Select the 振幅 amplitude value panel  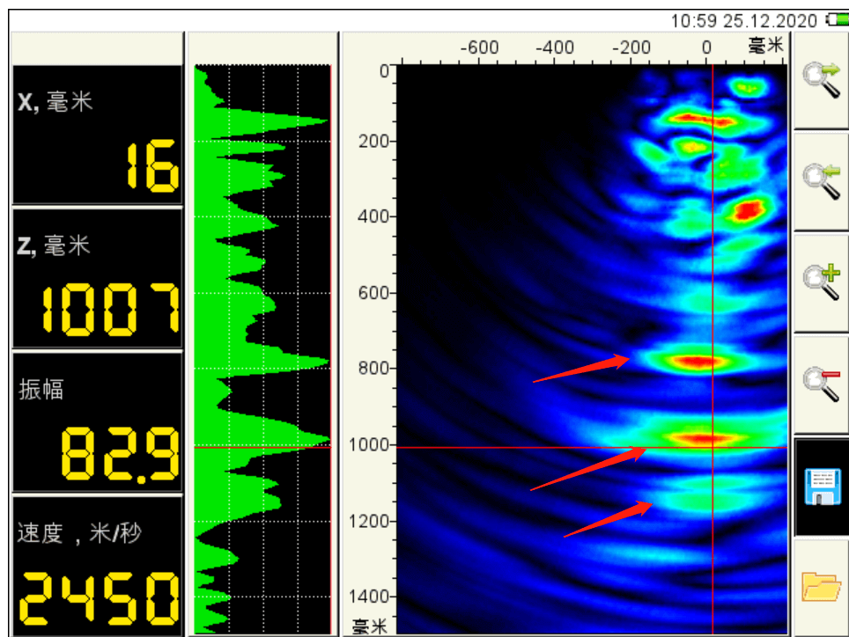[x=97, y=421]
